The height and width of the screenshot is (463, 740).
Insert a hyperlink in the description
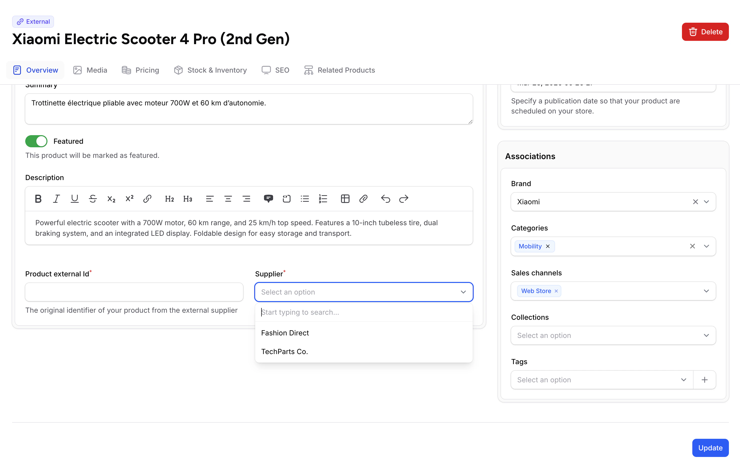[x=147, y=198]
